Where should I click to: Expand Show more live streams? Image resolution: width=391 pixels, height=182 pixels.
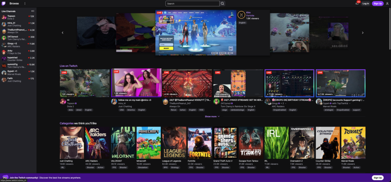click(x=212, y=116)
